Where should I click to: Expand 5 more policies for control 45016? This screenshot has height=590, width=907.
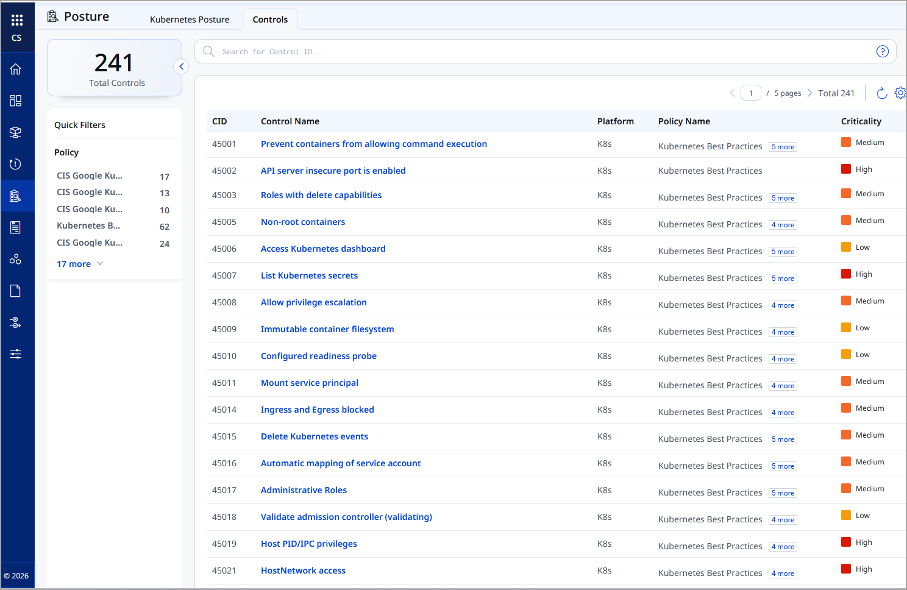coord(783,466)
